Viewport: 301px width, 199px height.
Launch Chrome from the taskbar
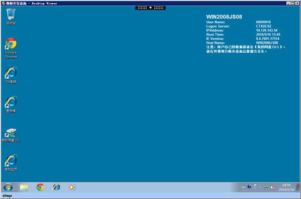click(40, 187)
